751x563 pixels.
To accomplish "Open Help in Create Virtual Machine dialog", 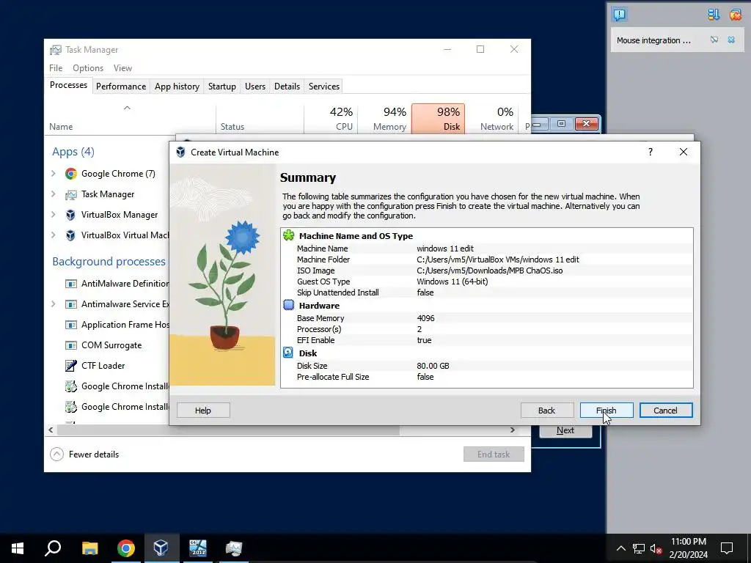I will pyautogui.click(x=203, y=411).
